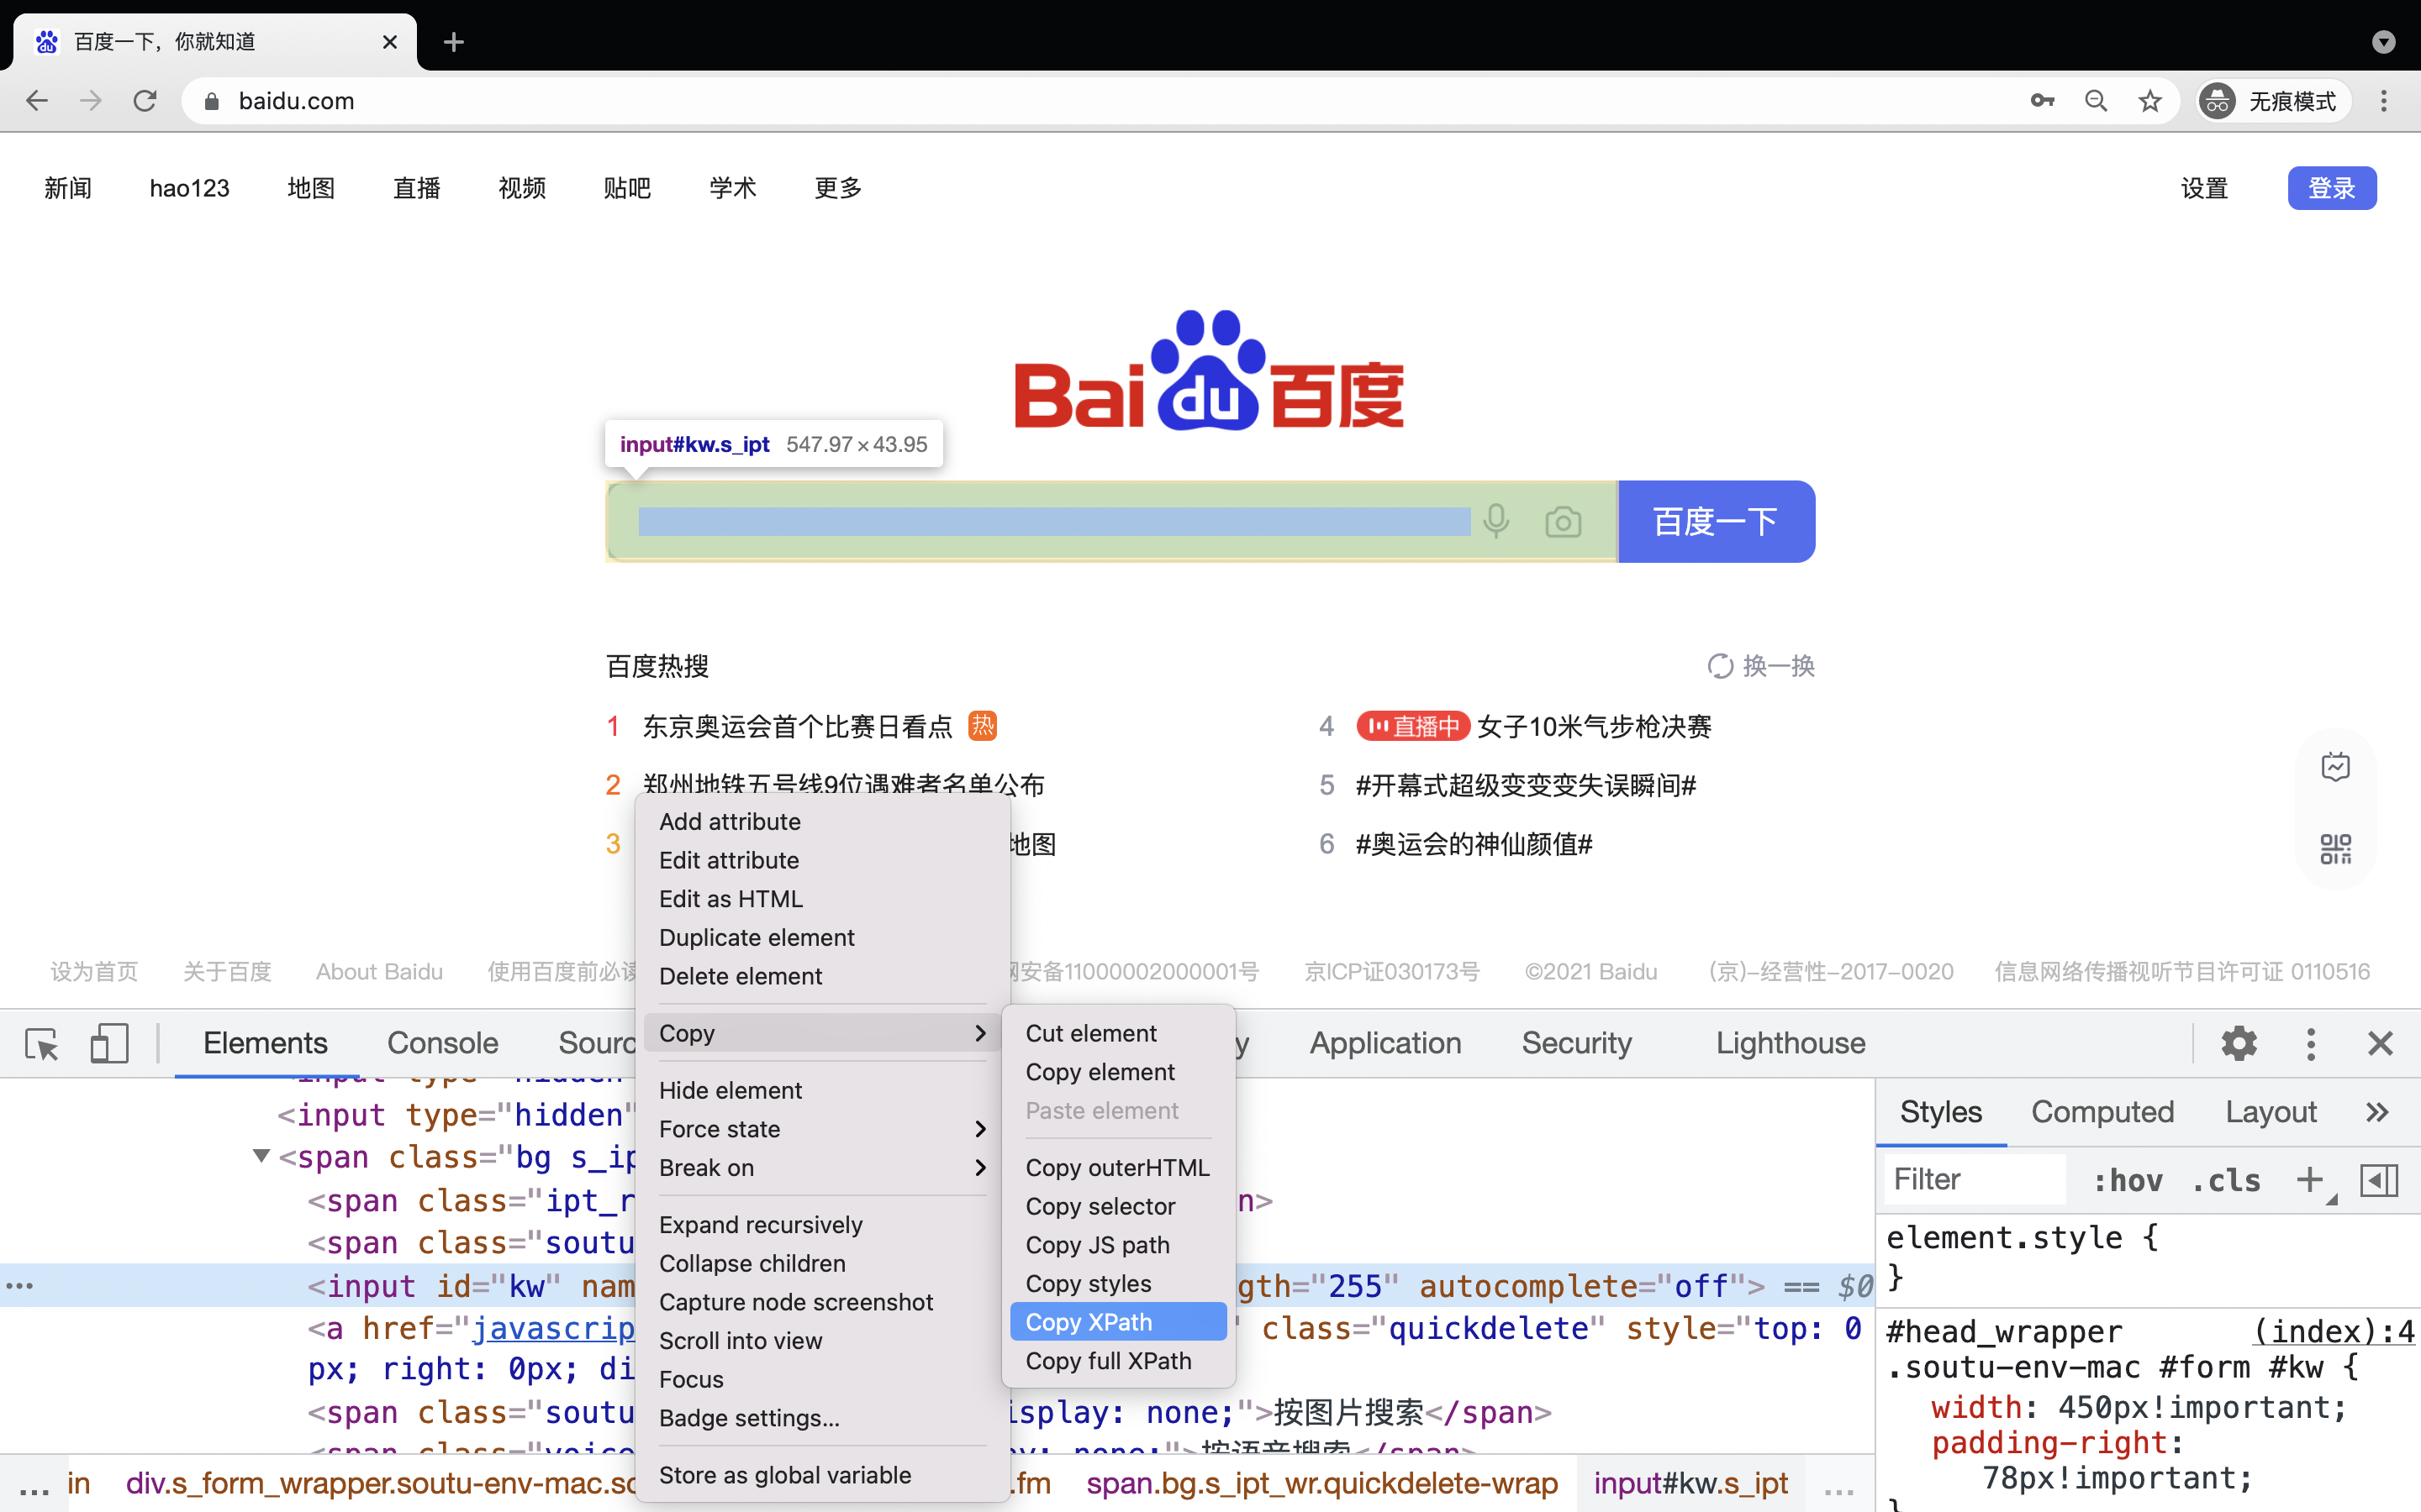Viewport: 2421px width, 1512px height.
Task: Open the hao123 link
Action: point(189,188)
